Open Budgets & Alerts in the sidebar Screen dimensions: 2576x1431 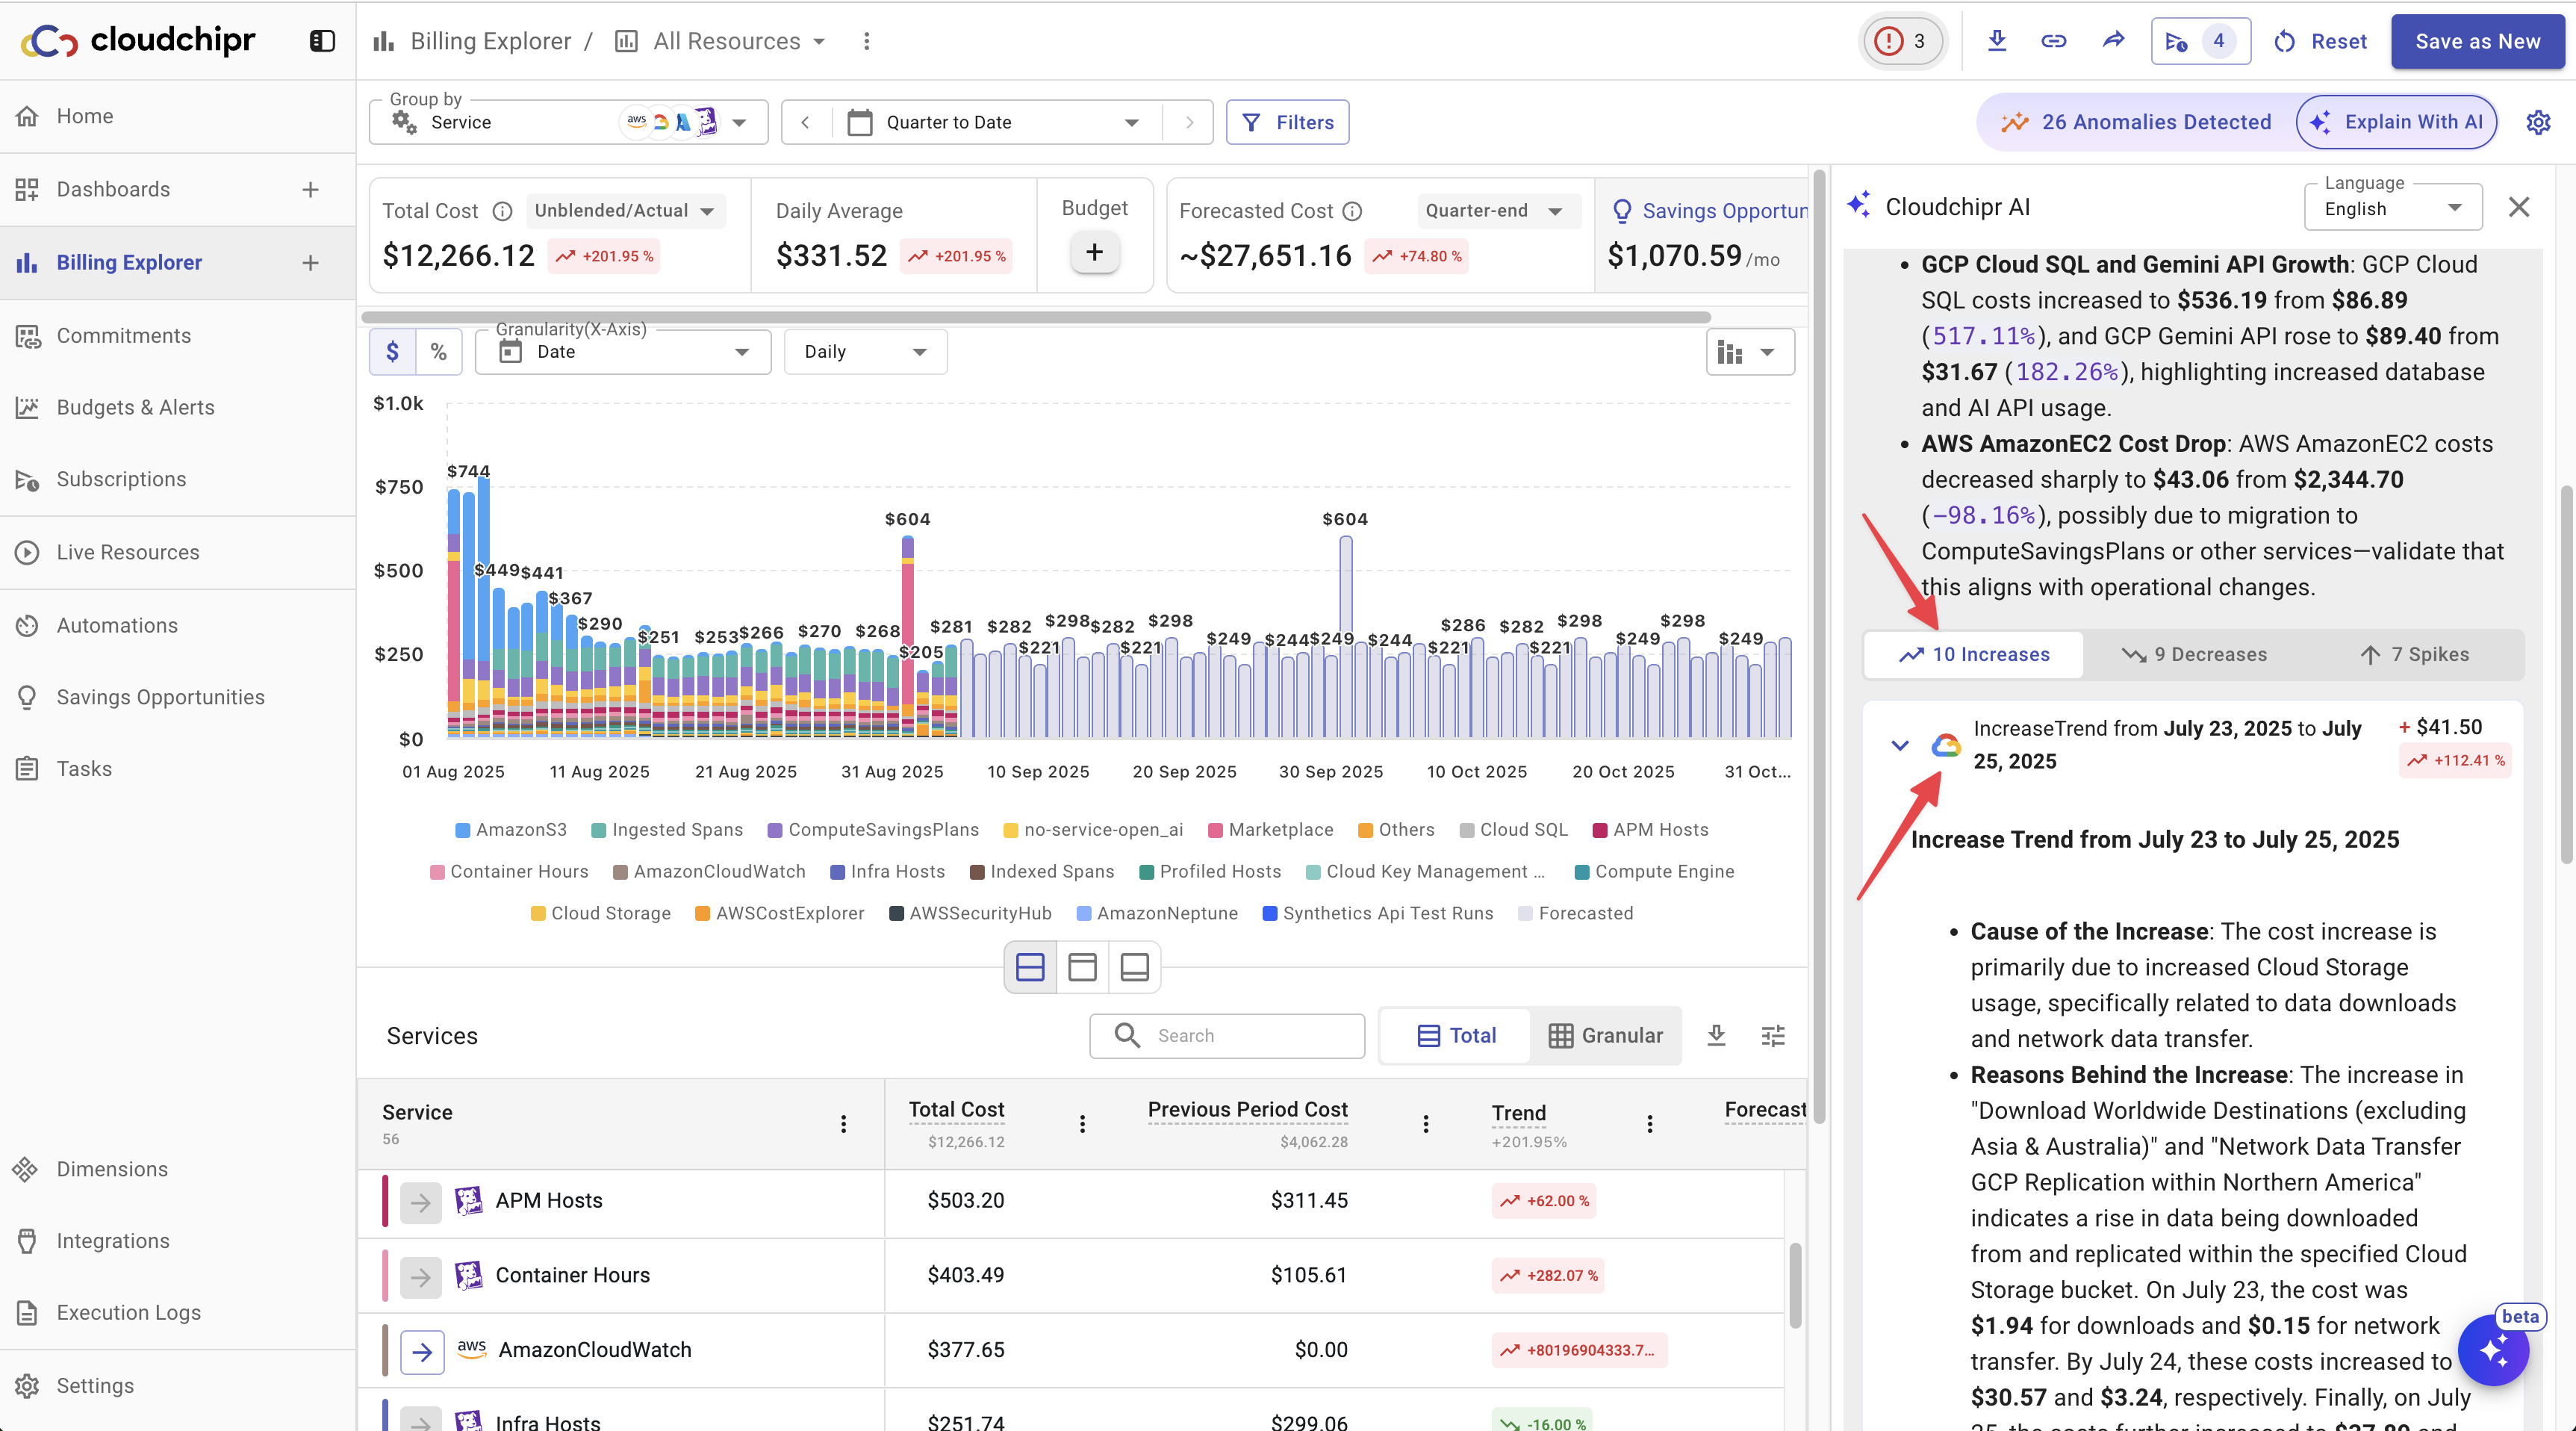click(178, 408)
